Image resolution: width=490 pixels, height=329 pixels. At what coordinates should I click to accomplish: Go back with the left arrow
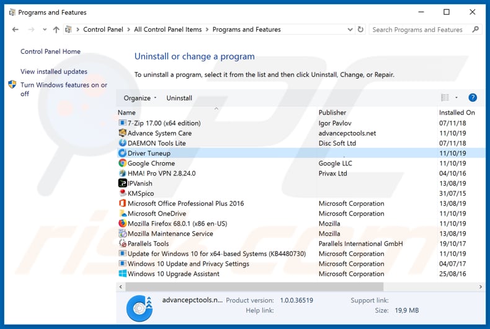15,30
